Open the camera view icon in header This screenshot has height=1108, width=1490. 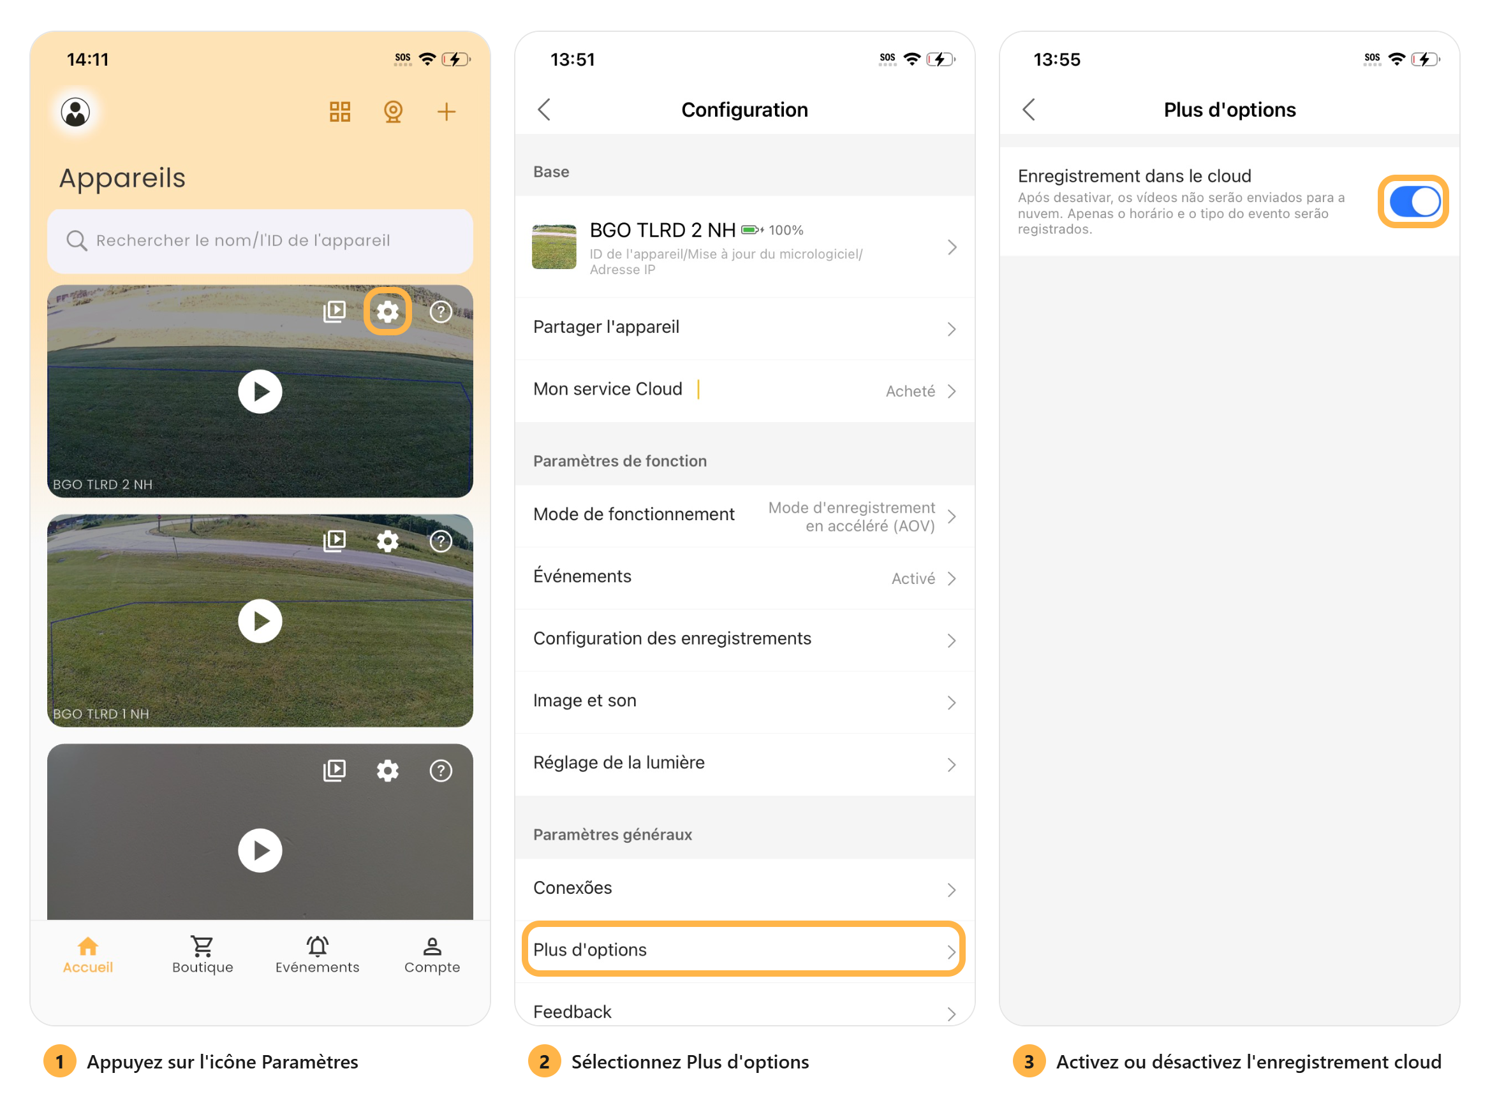(x=393, y=112)
